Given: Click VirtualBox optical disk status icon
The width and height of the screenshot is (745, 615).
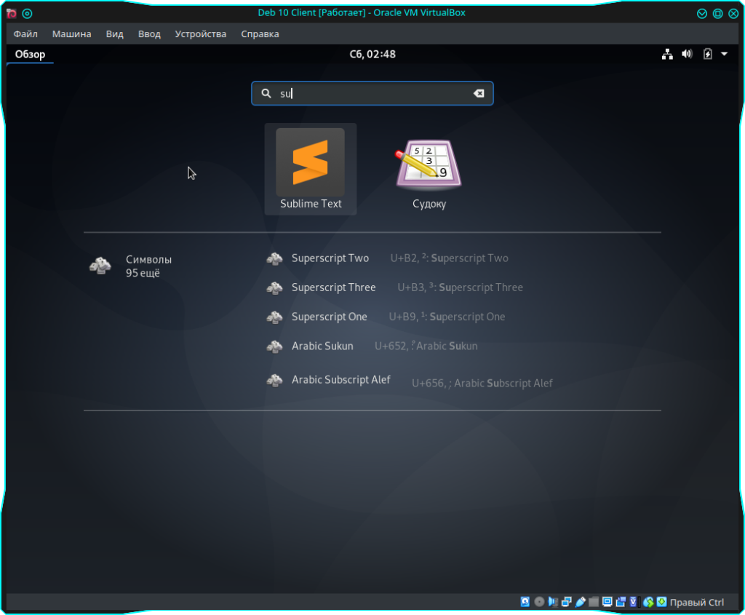Looking at the screenshot, I should pyautogui.click(x=539, y=602).
